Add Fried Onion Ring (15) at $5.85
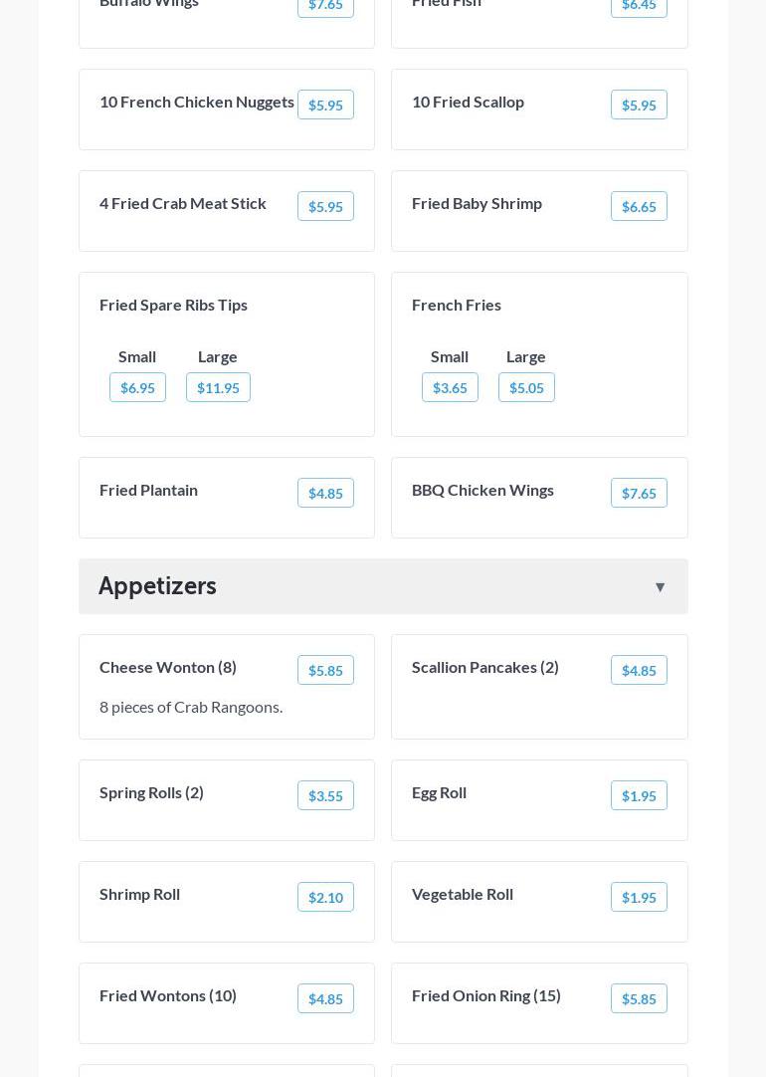 (639, 999)
